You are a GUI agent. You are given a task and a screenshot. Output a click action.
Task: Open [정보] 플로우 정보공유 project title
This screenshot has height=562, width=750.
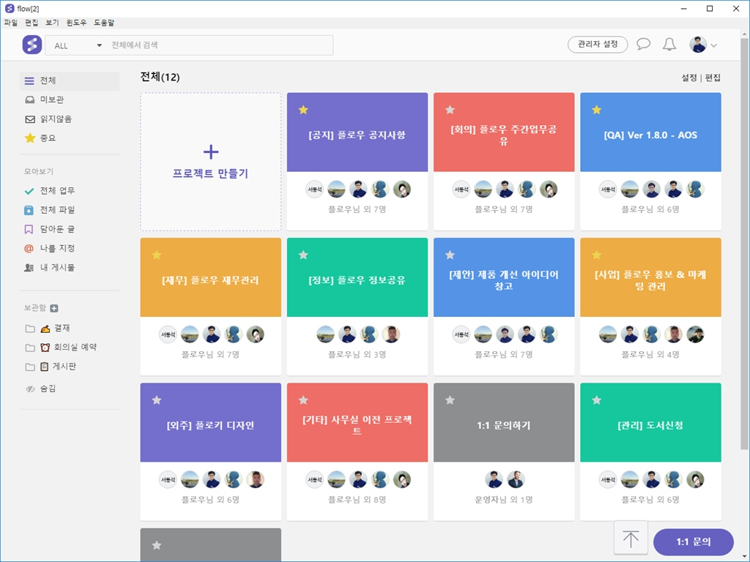coord(357,280)
